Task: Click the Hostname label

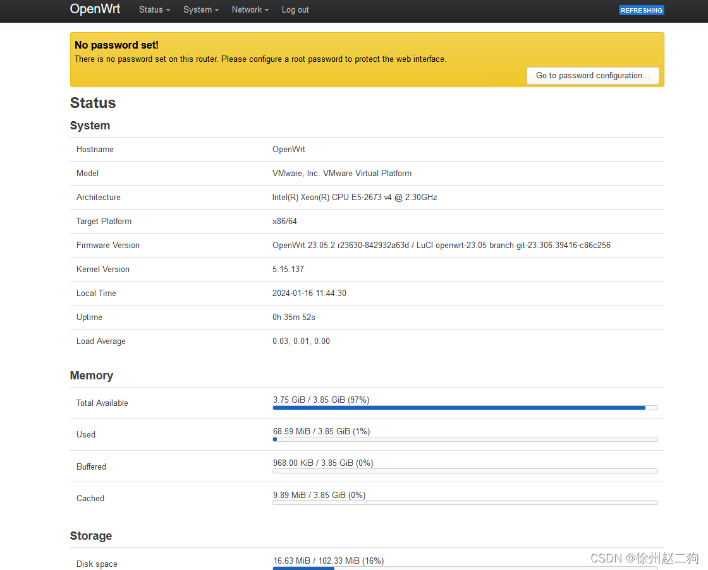Action: click(x=95, y=149)
